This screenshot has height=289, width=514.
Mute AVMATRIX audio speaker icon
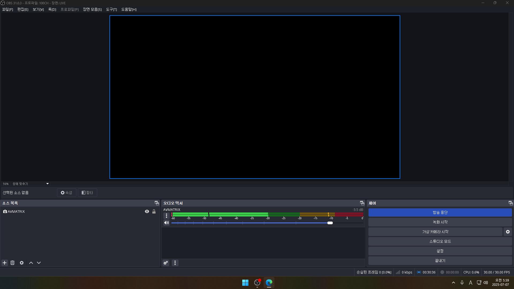[x=167, y=223]
